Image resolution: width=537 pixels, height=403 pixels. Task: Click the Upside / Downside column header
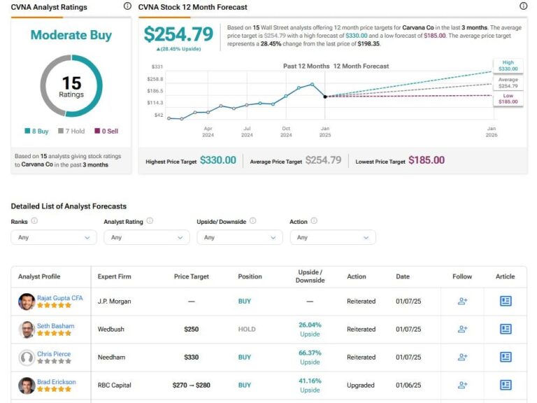click(x=310, y=276)
